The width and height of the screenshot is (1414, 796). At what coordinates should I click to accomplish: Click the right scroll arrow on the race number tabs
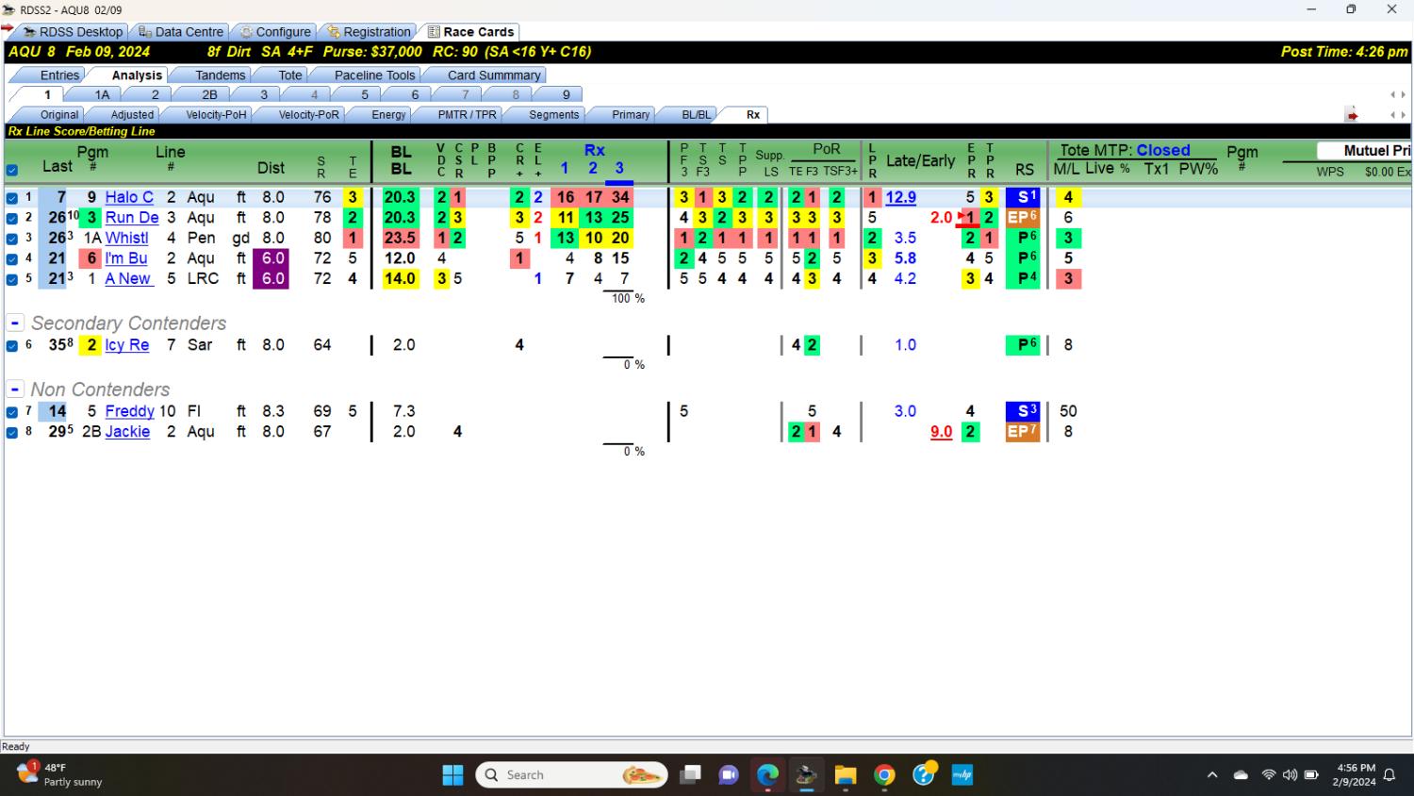pos(1404,95)
